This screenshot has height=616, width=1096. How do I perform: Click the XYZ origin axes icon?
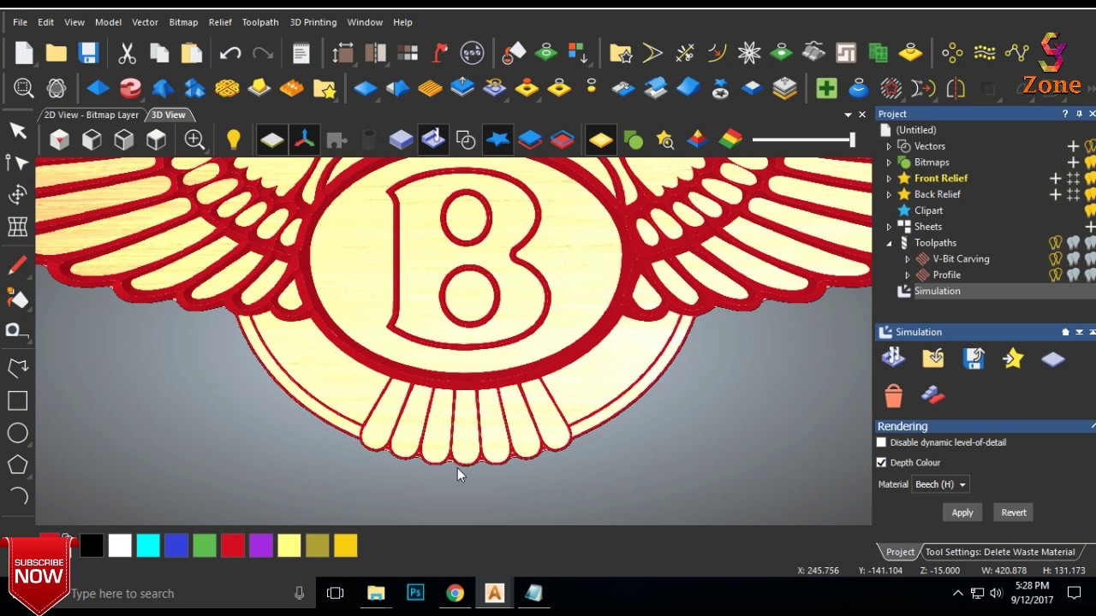pos(304,139)
